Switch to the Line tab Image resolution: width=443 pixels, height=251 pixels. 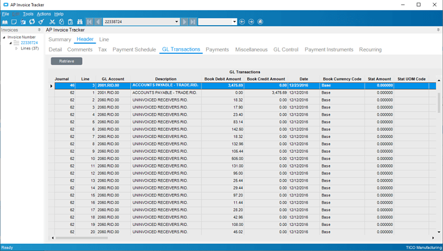(104, 40)
